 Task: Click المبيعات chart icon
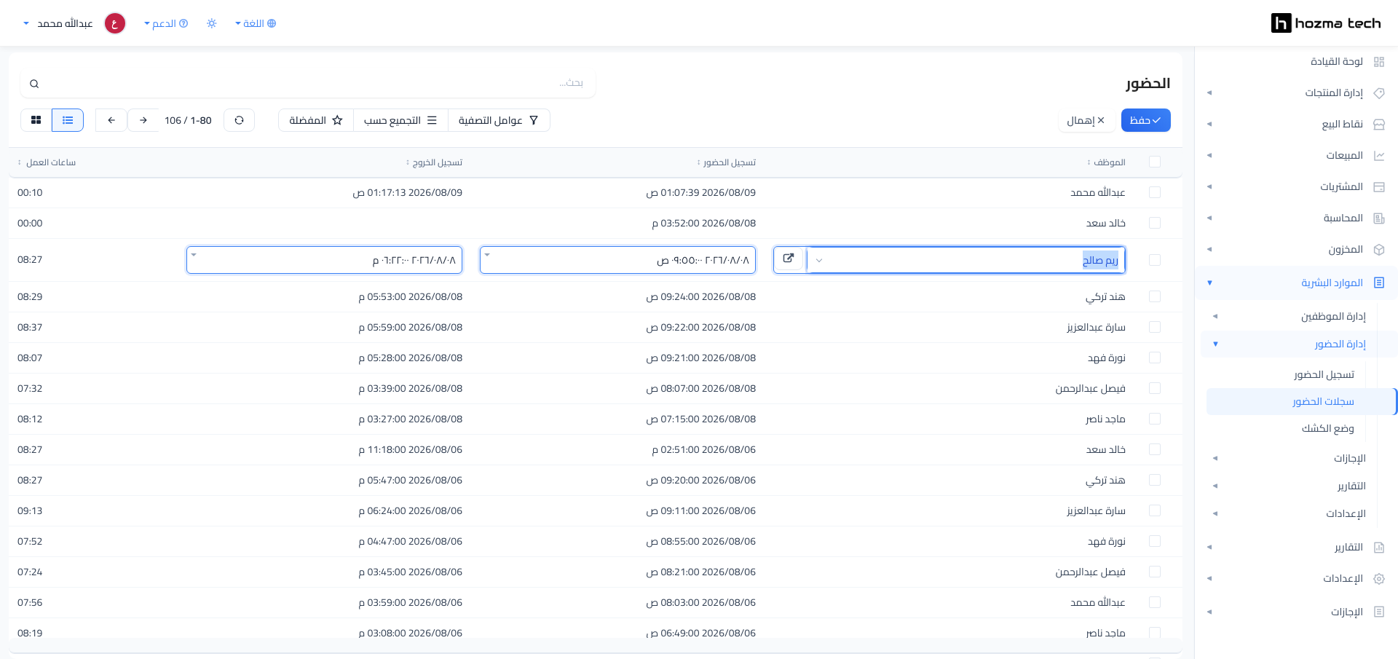[1379, 156]
